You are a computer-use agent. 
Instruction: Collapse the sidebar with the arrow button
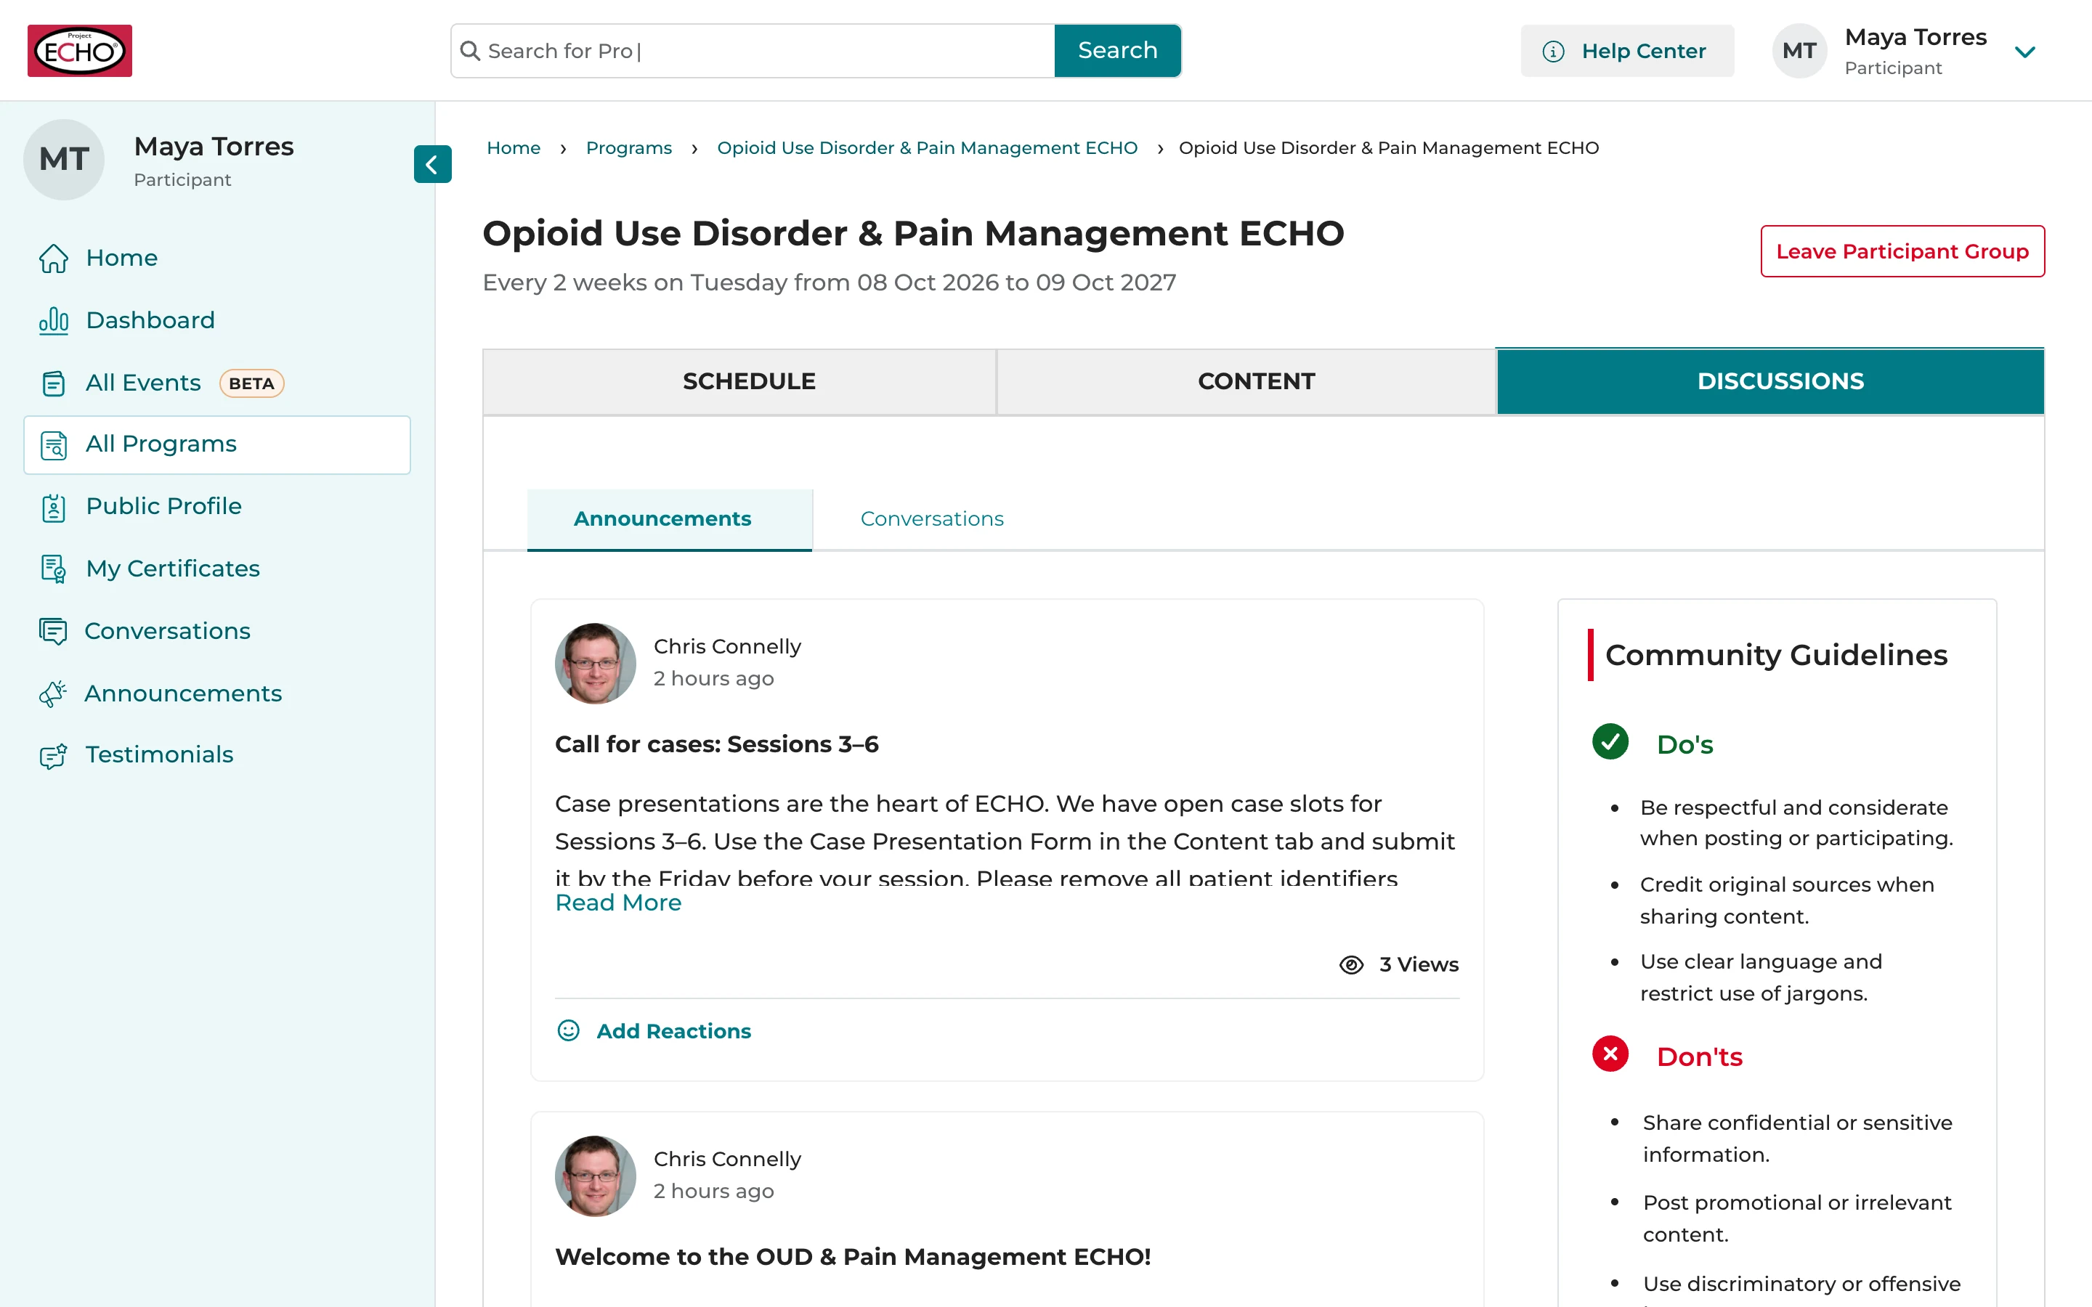click(432, 164)
